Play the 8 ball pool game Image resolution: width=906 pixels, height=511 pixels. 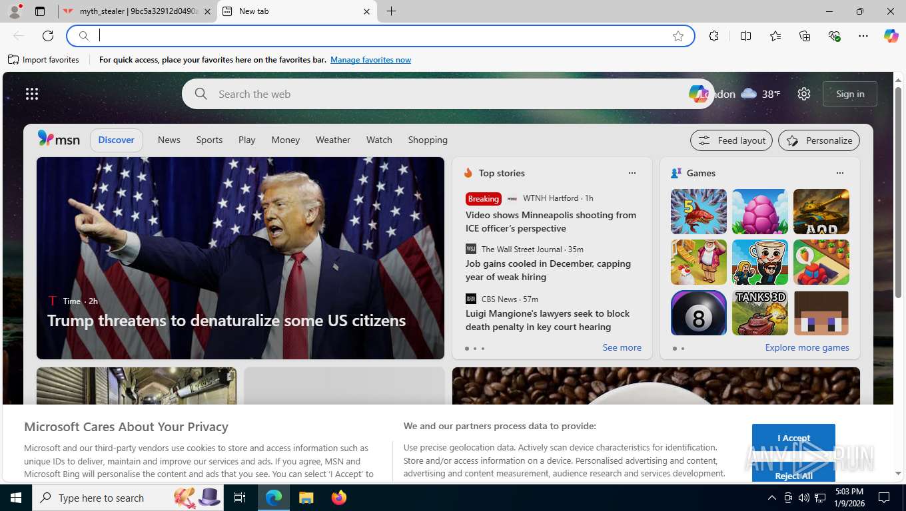coord(699,313)
